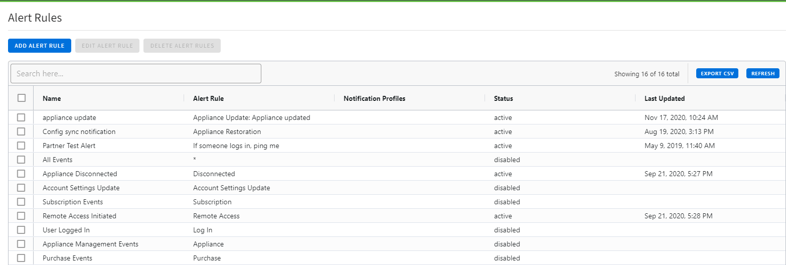Select the Config sync notification checkbox

(21, 131)
